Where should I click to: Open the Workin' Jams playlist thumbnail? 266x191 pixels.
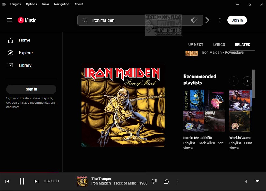pyautogui.click(x=241, y=111)
